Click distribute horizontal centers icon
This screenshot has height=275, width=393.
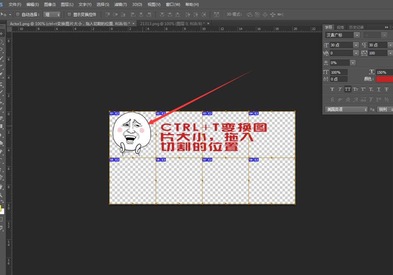tap(196, 14)
